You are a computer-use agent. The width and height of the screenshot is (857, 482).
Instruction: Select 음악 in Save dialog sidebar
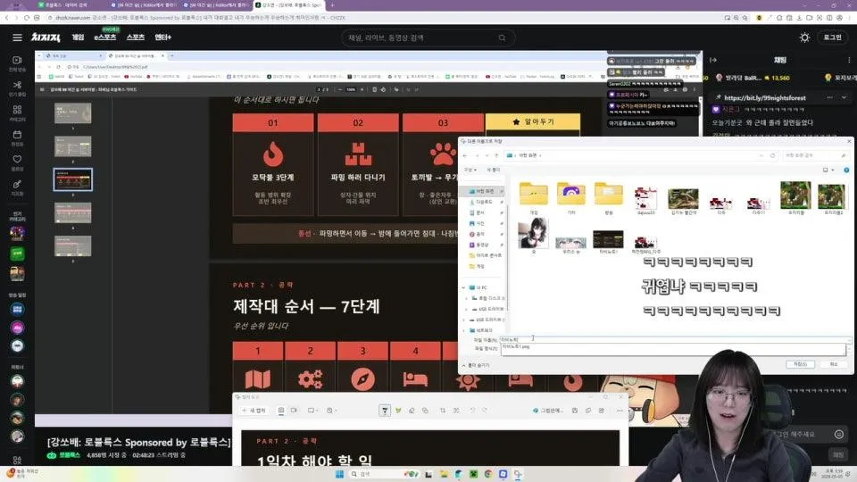pyautogui.click(x=480, y=234)
